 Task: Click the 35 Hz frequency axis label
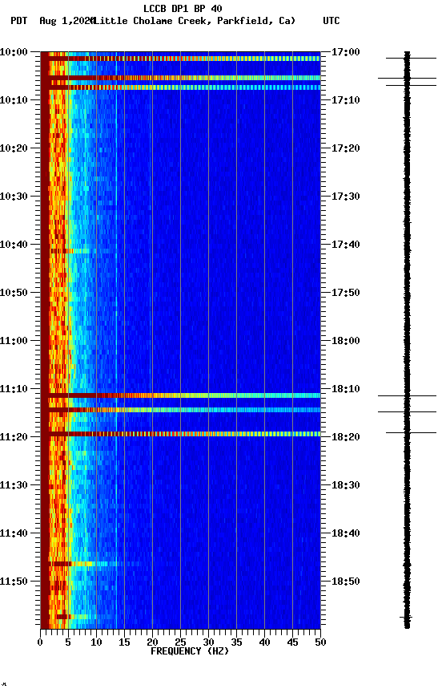pos(236,642)
